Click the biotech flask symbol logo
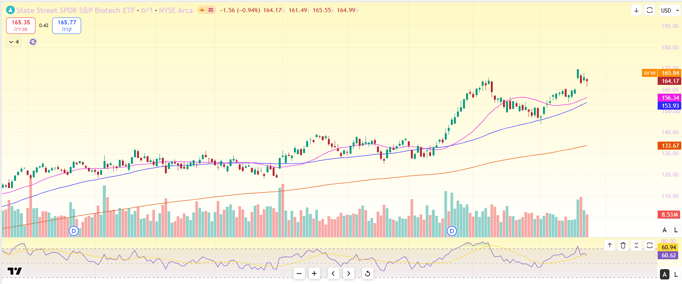The image size is (682, 284). (x=11, y=10)
